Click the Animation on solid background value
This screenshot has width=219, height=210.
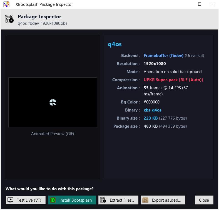(x=173, y=72)
